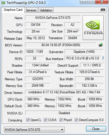Select the Graphics Card tab
109x135 pixels.
(13, 10)
